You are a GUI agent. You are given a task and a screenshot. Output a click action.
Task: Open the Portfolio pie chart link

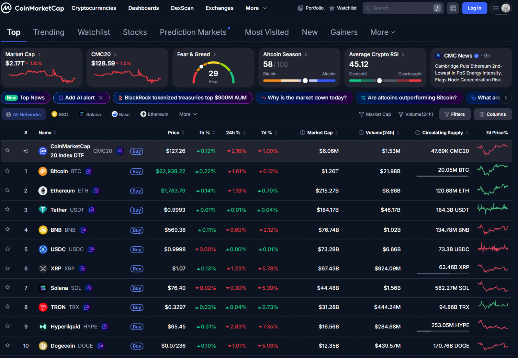[x=310, y=8]
